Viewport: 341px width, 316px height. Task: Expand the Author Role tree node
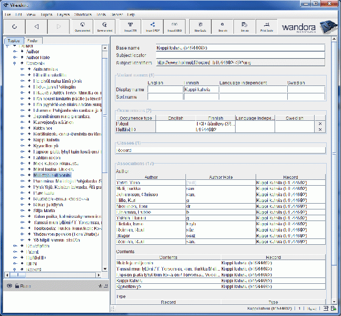coord(15,58)
